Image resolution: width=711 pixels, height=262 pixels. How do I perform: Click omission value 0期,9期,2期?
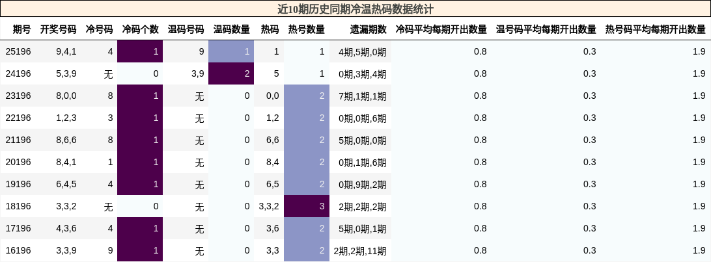363,184
